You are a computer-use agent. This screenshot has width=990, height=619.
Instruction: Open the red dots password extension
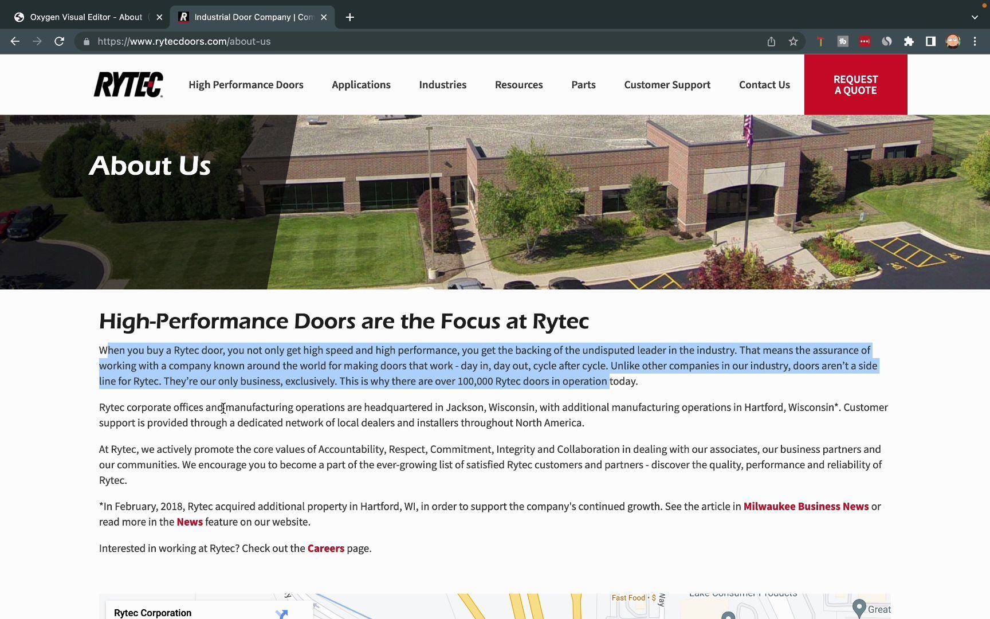pos(865,41)
